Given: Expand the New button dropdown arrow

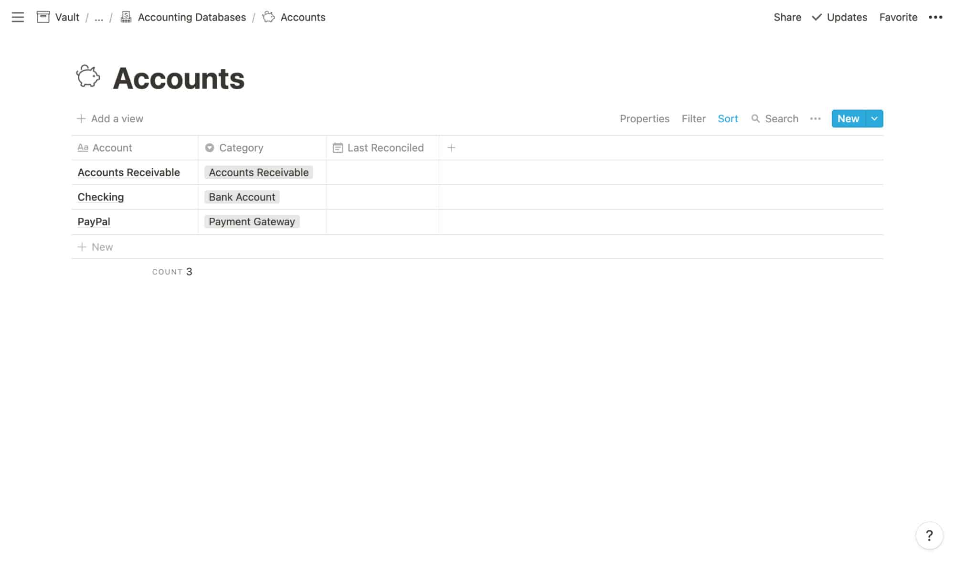Looking at the screenshot, I should coord(874,119).
